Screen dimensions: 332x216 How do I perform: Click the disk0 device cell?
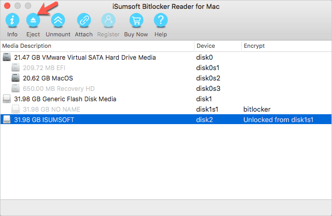204,58
